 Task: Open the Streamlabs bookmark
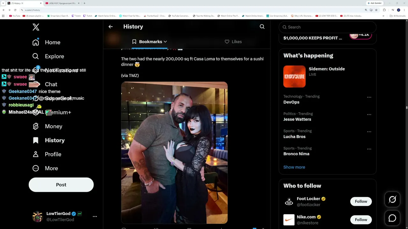tap(58, 16)
